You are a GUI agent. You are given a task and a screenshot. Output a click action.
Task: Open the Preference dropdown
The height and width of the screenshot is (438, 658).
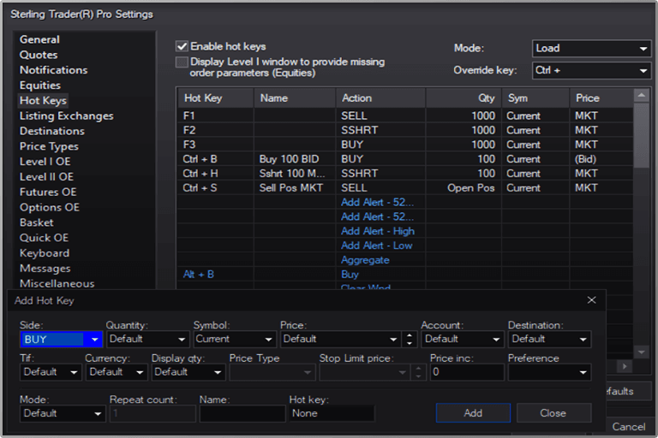coord(549,372)
